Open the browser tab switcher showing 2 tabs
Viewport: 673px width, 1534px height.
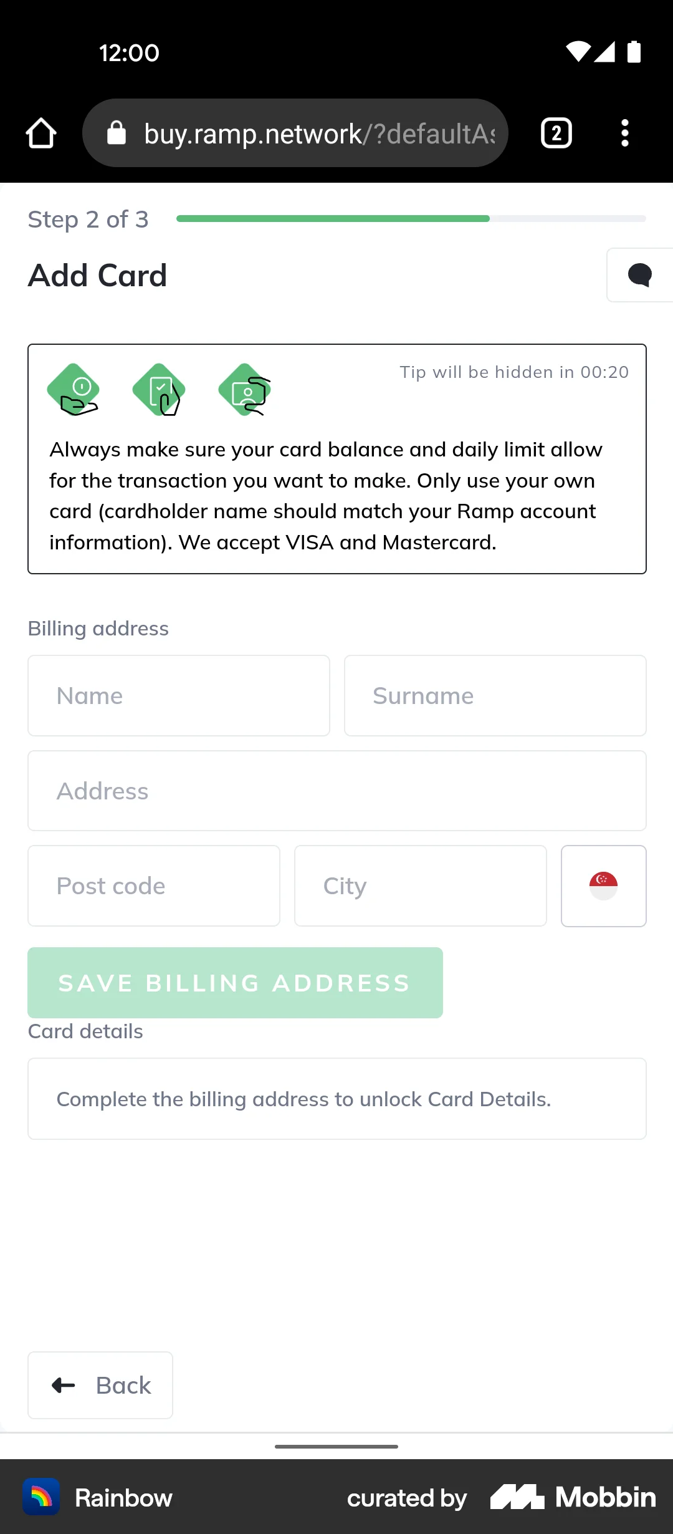click(x=555, y=132)
